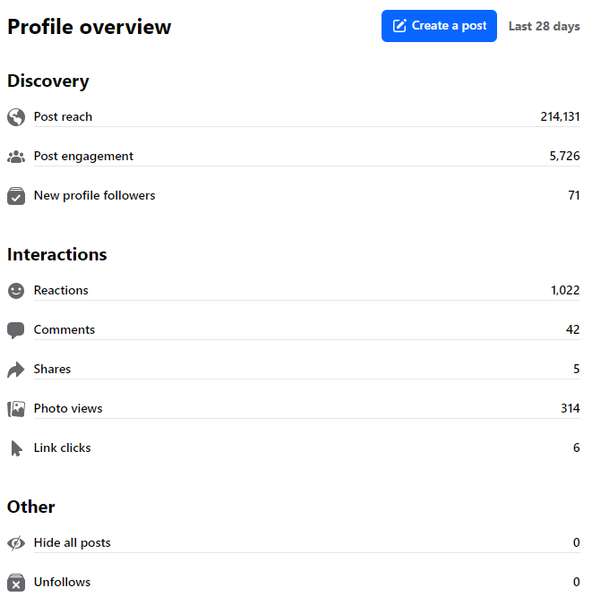Click the New profile followers value 71
This screenshot has height=605, width=592.
(x=574, y=195)
